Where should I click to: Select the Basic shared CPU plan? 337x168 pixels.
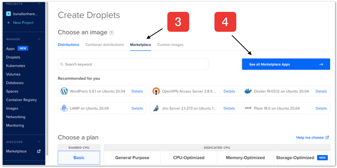coord(79,158)
